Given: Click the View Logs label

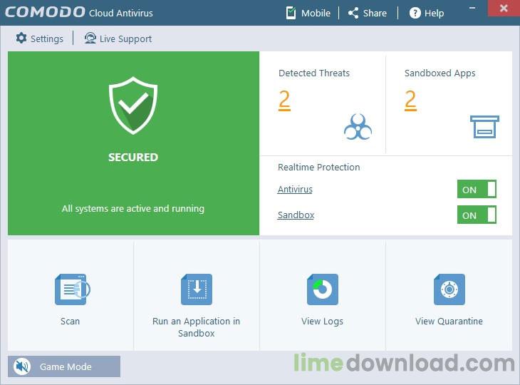Looking at the screenshot, I should coord(322,322).
